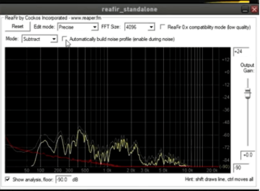The height and width of the screenshot is (191, 260).
Task: Click the Output Gain slider handle
Action: [248, 94]
